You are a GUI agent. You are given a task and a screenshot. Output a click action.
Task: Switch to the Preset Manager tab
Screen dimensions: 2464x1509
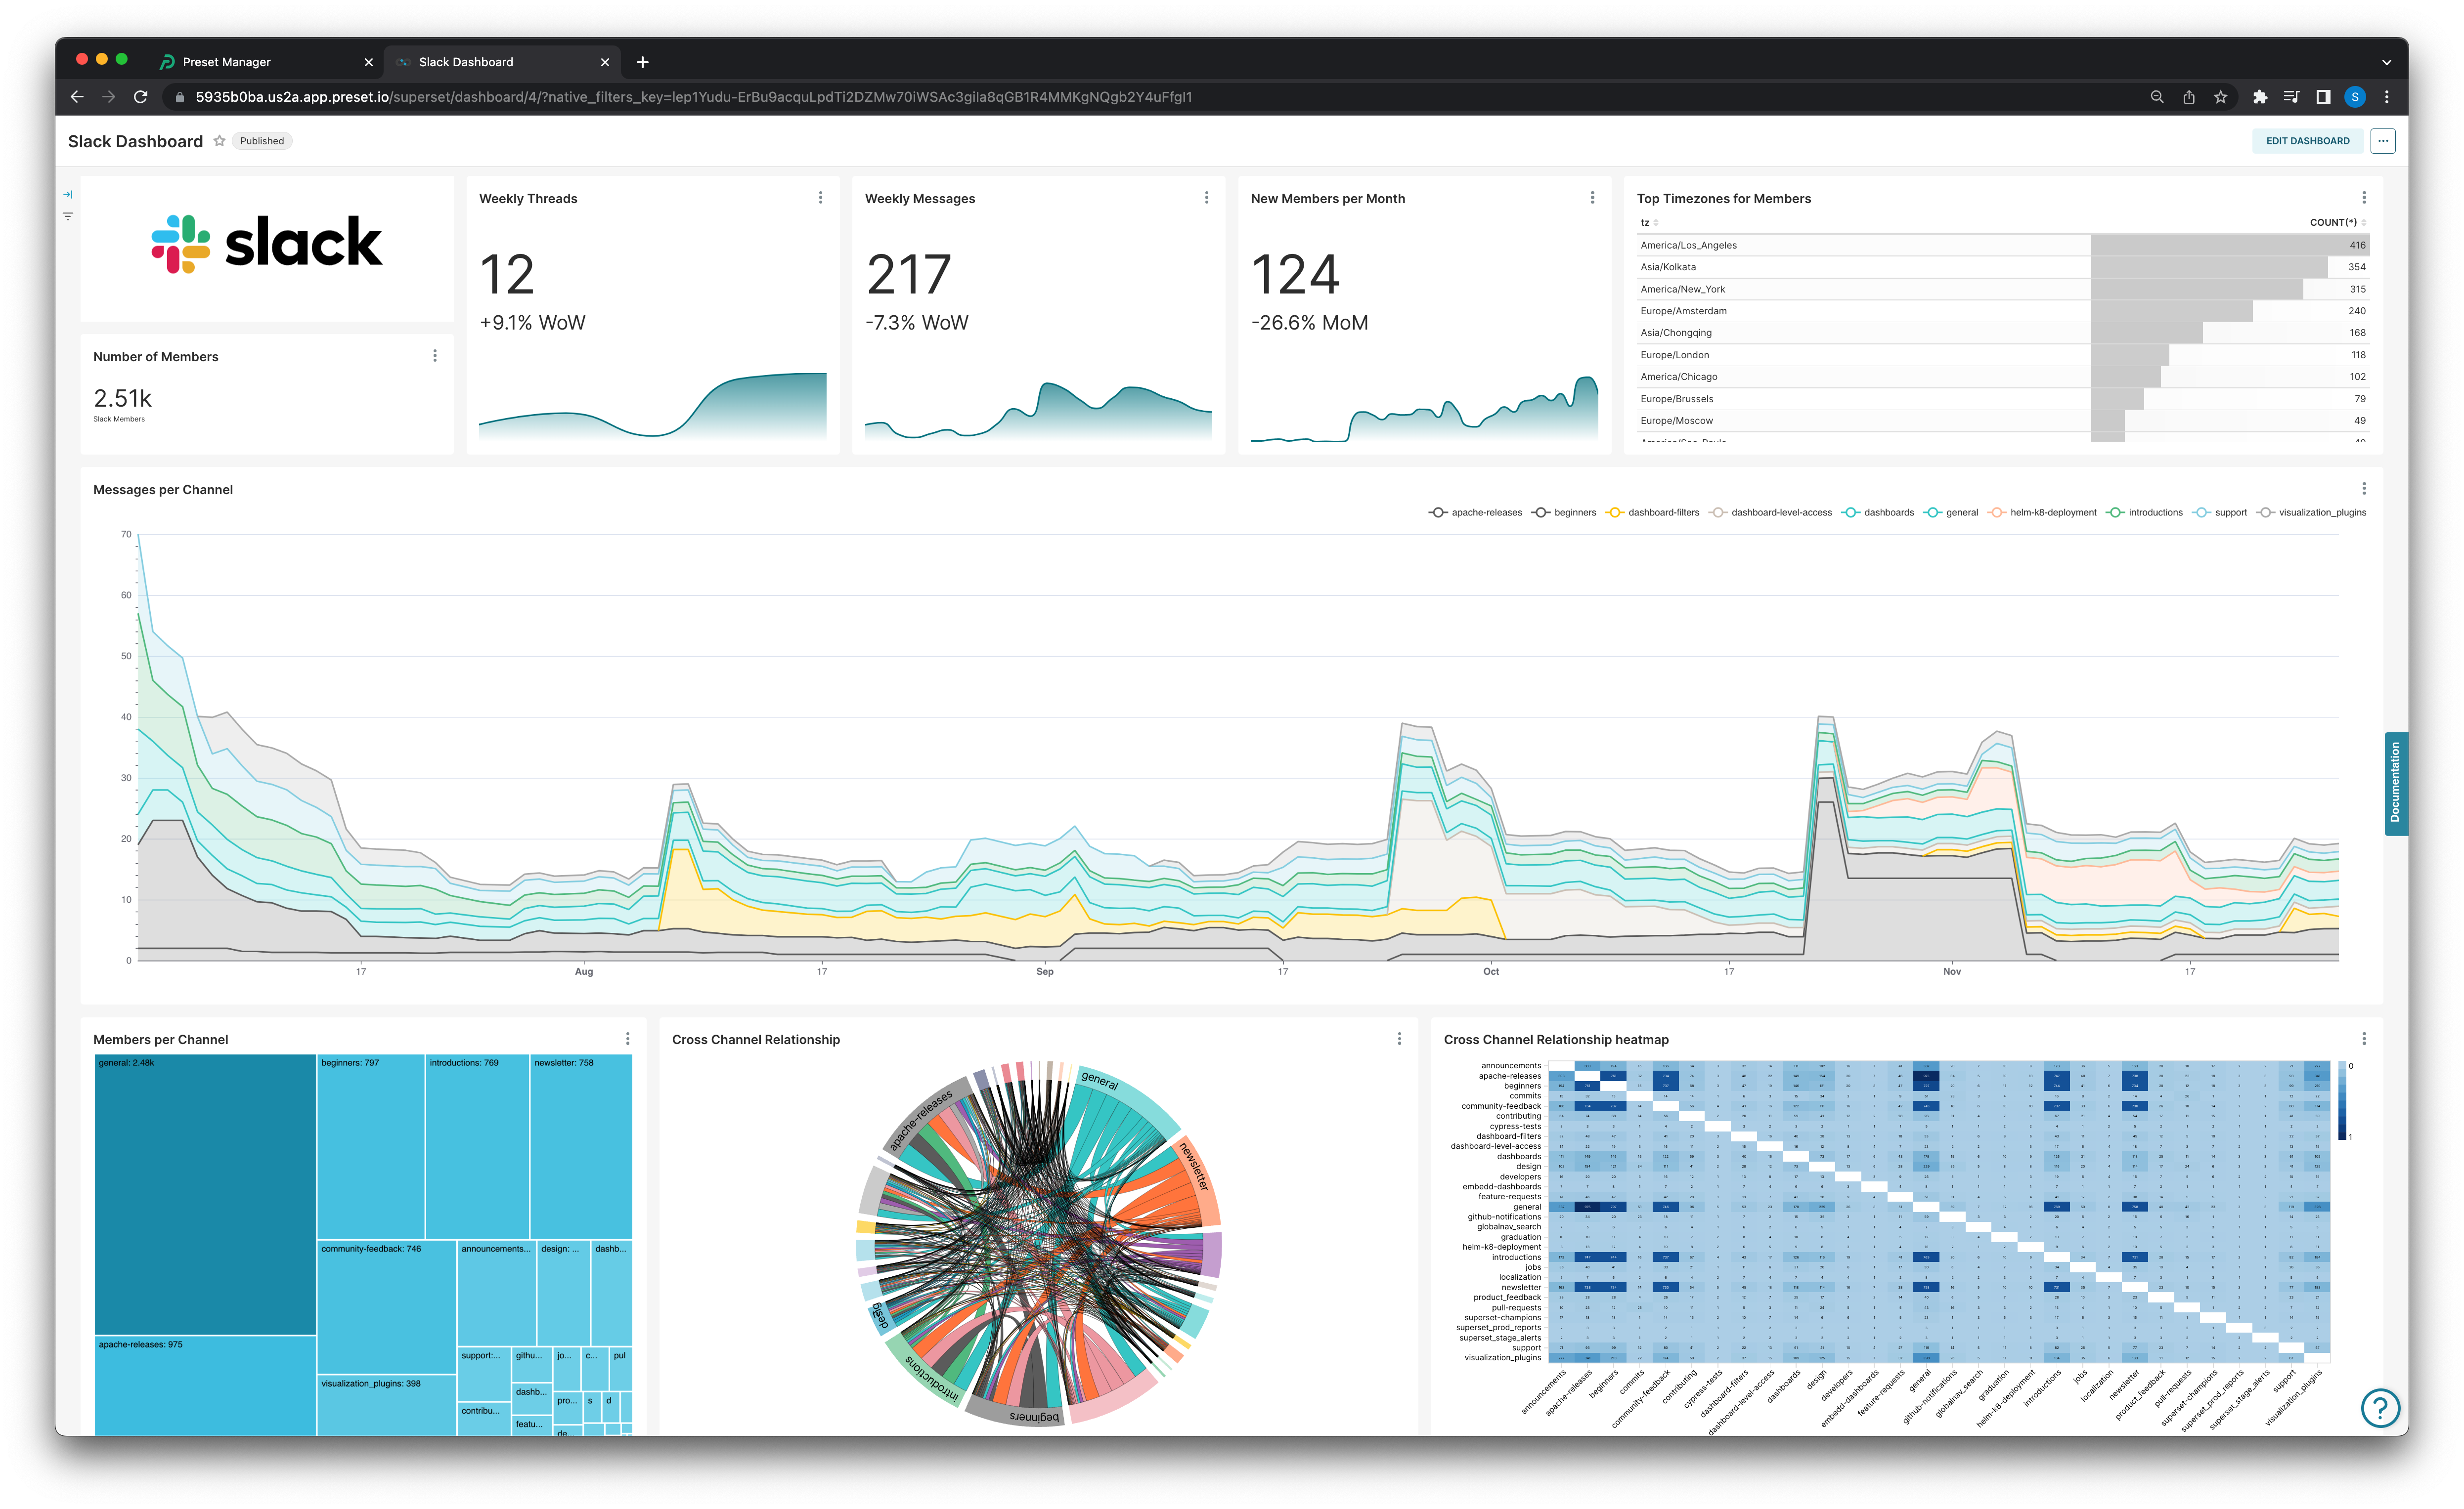pos(227,62)
